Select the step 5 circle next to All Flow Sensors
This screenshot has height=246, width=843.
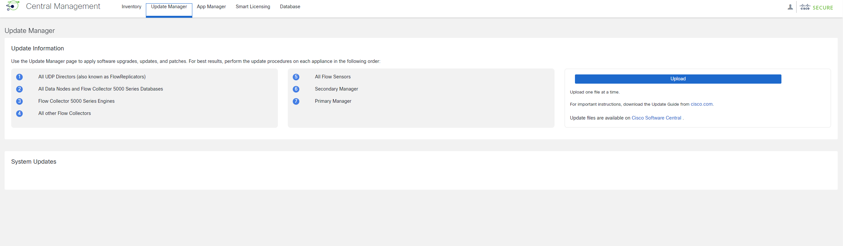click(296, 77)
